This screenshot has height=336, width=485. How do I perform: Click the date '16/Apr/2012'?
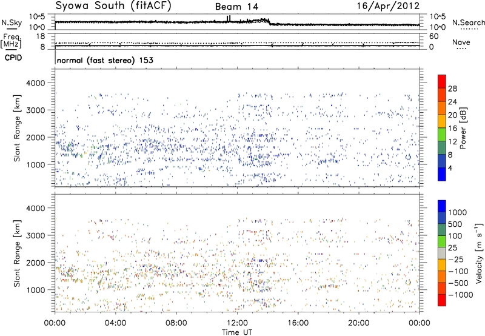389,6
